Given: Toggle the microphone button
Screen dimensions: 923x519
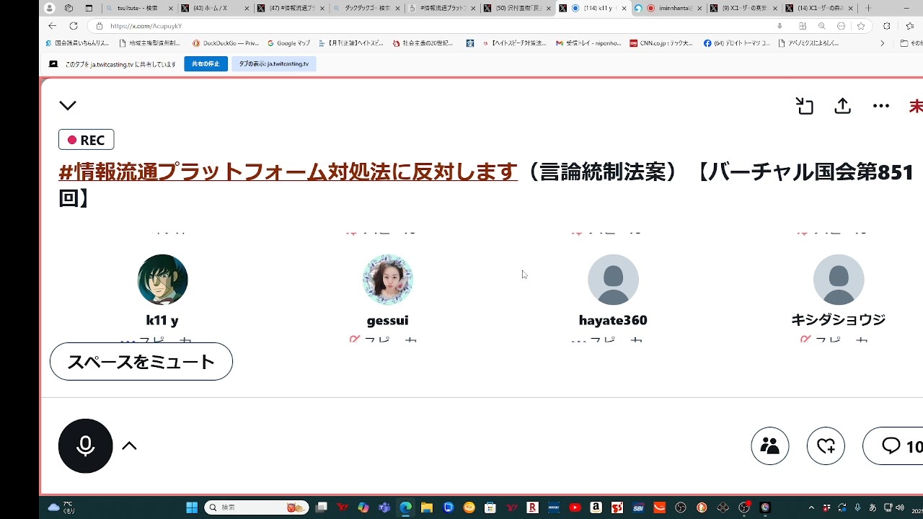Looking at the screenshot, I should [x=85, y=446].
